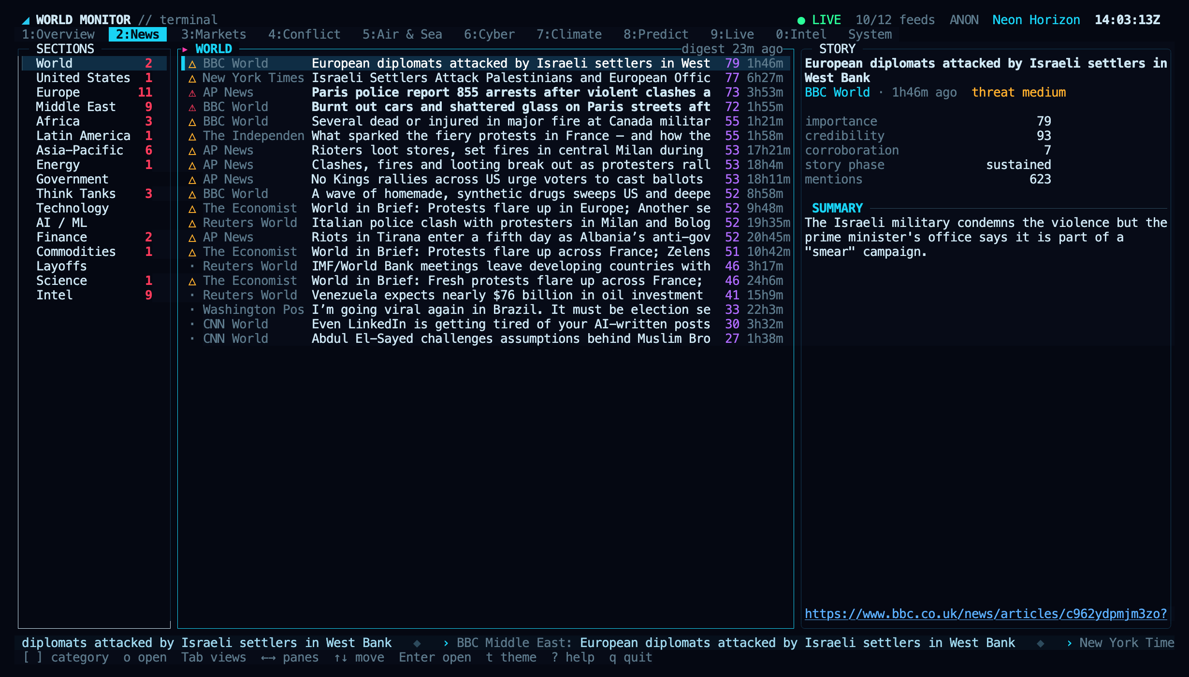Image resolution: width=1189 pixels, height=677 pixels.
Task: Click the warning triangle on Riots in Tirana row
Action: tap(192, 238)
